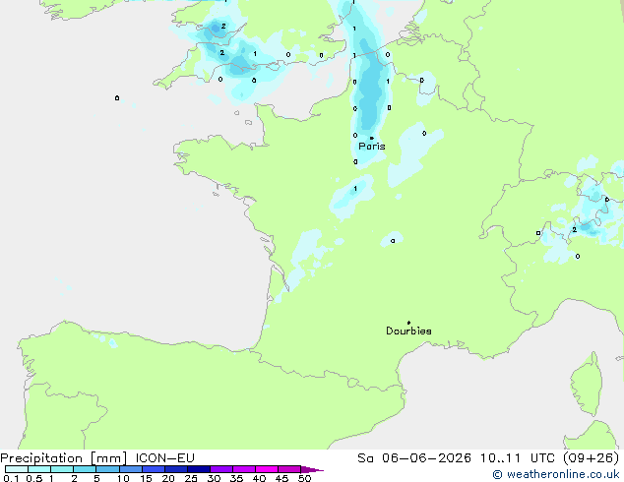Click the forecast date 'Sa 06-06-2026'
The height and width of the screenshot is (482, 624).
tap(414, 458)
